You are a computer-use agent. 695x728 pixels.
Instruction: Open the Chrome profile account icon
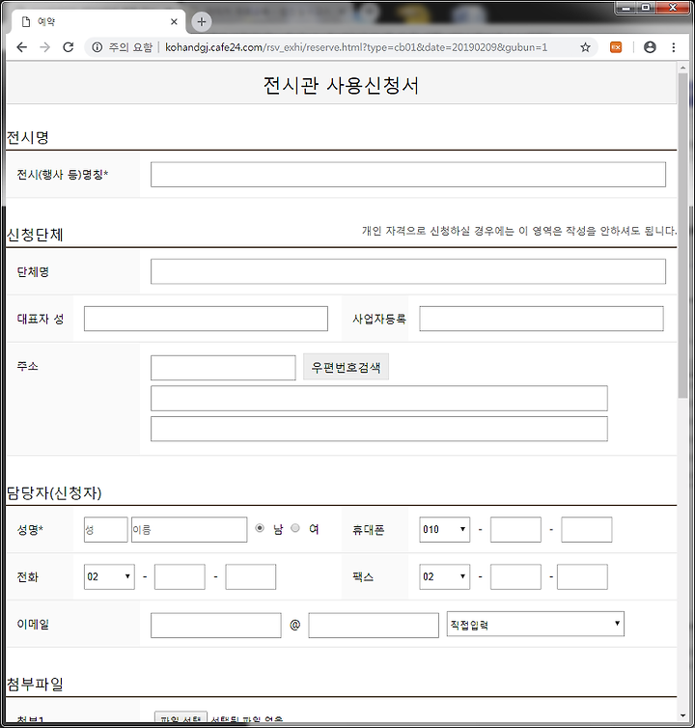[x=650, y=47]
